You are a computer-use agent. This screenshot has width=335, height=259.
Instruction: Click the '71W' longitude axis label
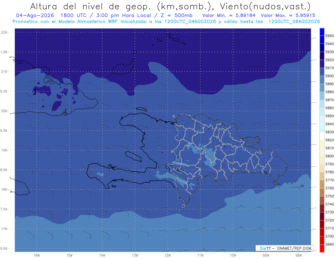point(200,255)
